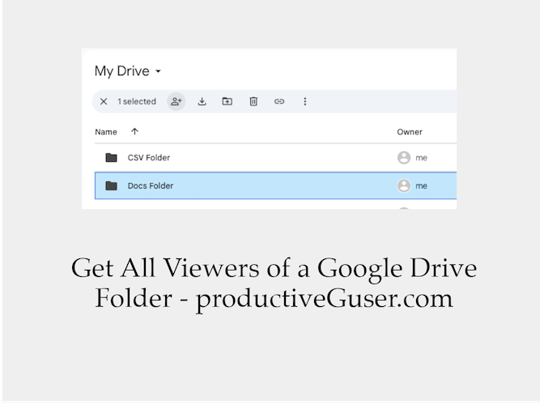Viewport: 540px width, 405px height.
Task: Click the trash Remove icon
Action: tap(253, 101)
